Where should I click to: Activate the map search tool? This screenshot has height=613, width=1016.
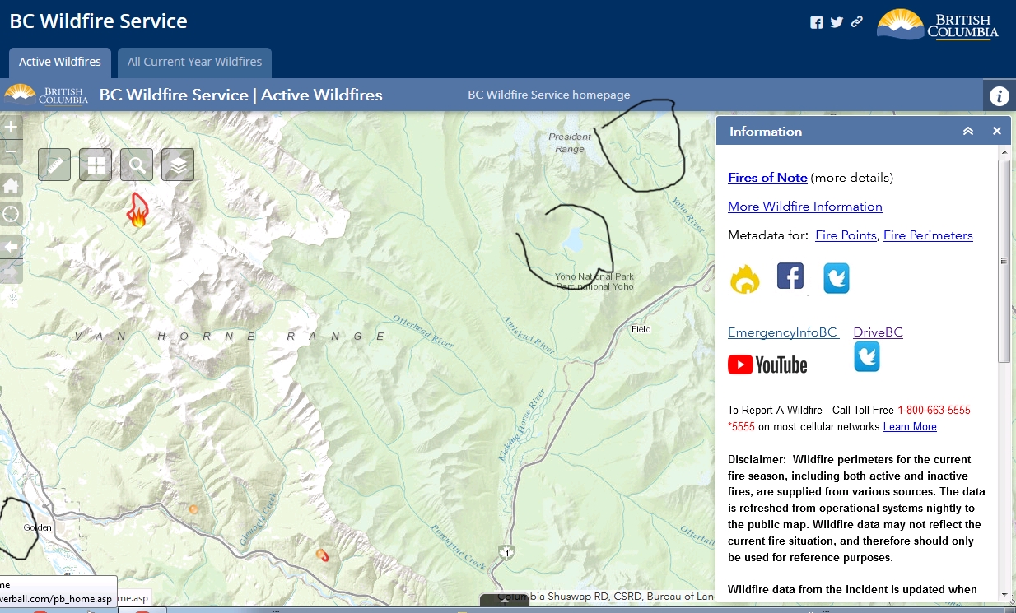pyautogui.click(x=137, y=164)
